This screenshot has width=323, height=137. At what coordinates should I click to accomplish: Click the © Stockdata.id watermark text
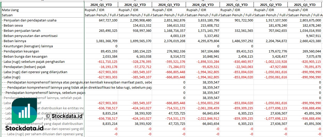click(64, 116)
